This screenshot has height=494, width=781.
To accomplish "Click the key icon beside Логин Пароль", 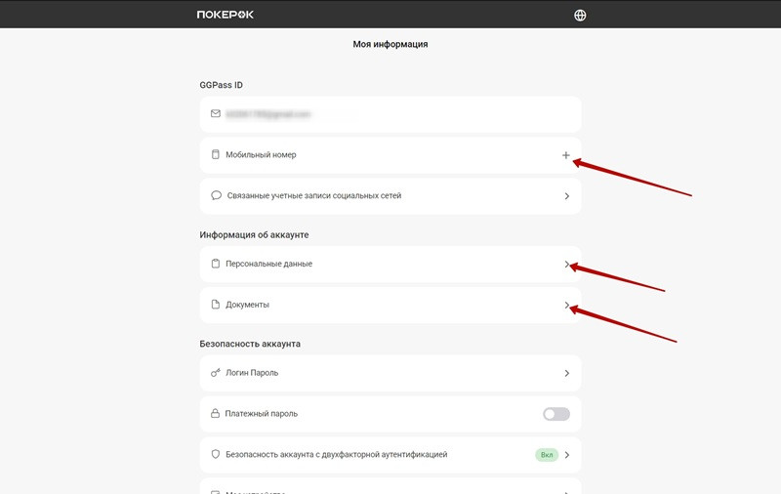I will [216, 373].
